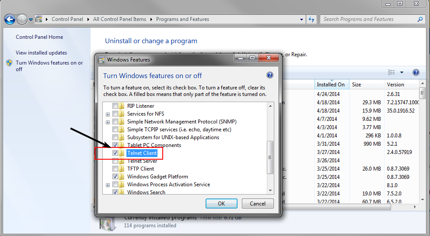Screen dimensions: 430x236
Task: Click the Control Panel icon in address bar
Action: pyautogui.click(x=39, y=19)
